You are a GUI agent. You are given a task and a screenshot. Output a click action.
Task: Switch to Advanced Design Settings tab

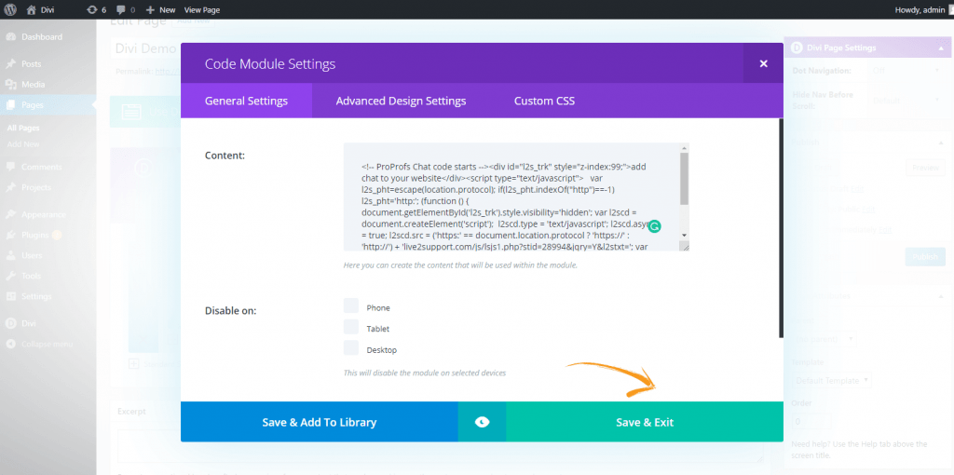[x=401, y=101]
